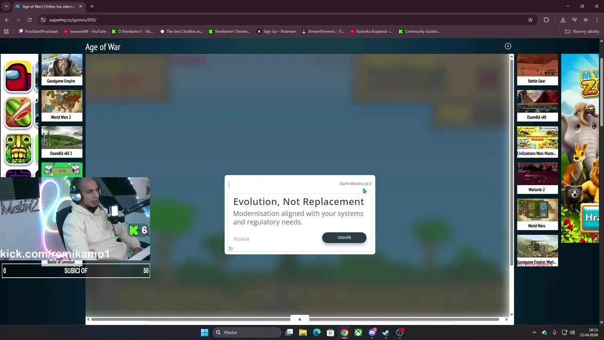View site information icon in address bar
This screenshot has width=604, height=340.
(43, 20)
